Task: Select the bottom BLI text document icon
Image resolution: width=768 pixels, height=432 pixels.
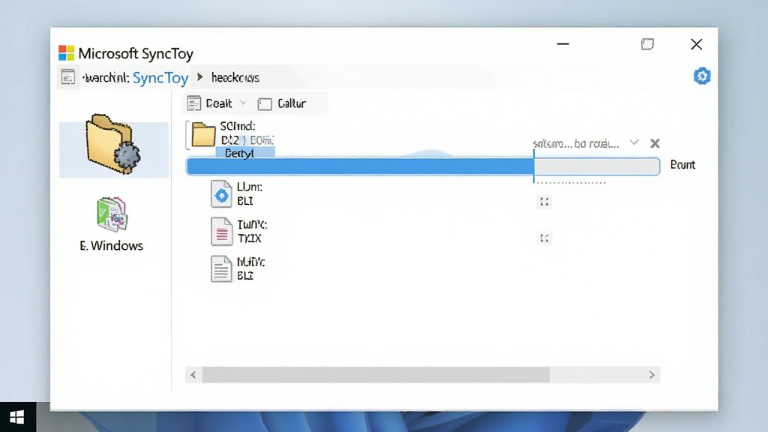Action: (x=221, y=269)
